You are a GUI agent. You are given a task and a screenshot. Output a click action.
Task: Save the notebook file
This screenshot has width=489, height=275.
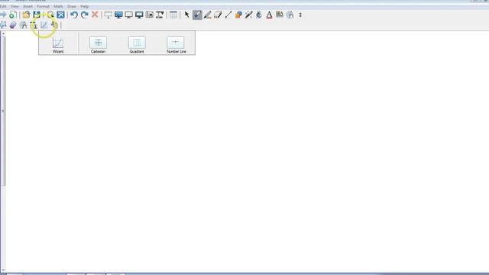37,15
